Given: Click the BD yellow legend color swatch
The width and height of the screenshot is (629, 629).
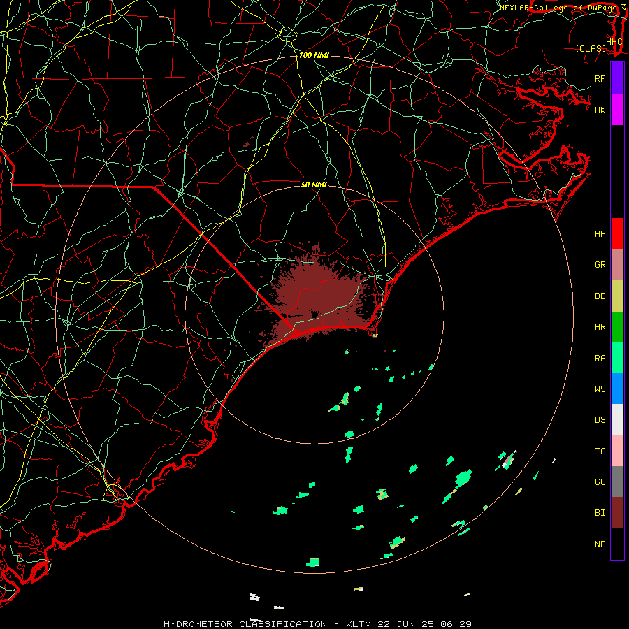Looking at the screenshot, I should click(x=617, y=296).
